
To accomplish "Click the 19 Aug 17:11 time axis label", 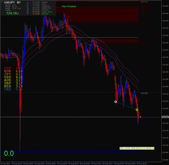I will [x=96, y=164].
